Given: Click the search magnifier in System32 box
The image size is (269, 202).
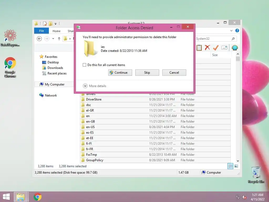Looking at the screenshot, I should (x=233, y=39).
